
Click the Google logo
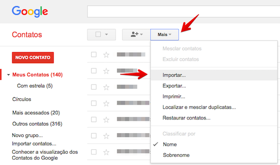(30, 12)
